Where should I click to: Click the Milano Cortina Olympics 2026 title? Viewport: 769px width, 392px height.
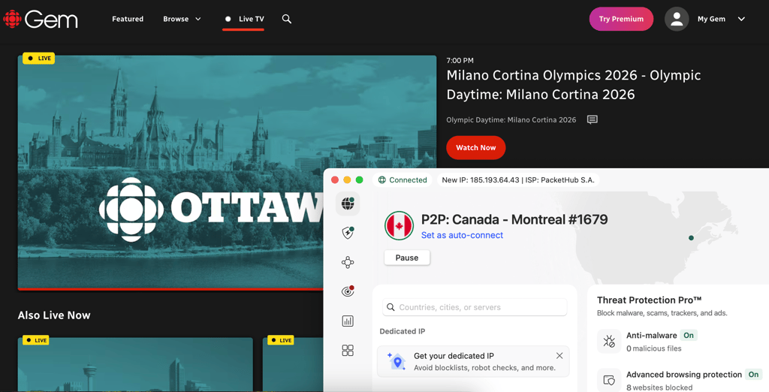[573, 85]
